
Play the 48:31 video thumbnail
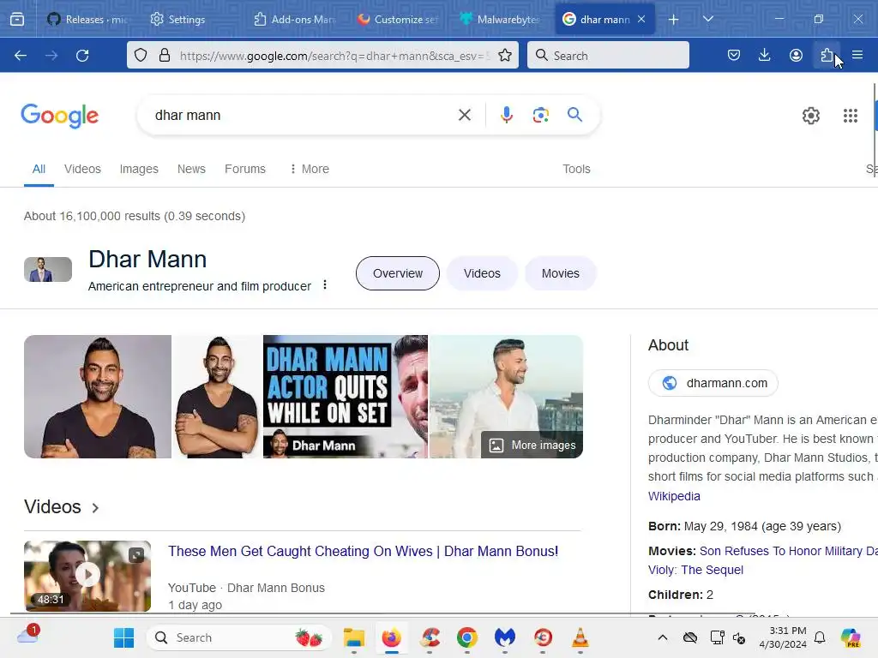click(x=87, y=575)
